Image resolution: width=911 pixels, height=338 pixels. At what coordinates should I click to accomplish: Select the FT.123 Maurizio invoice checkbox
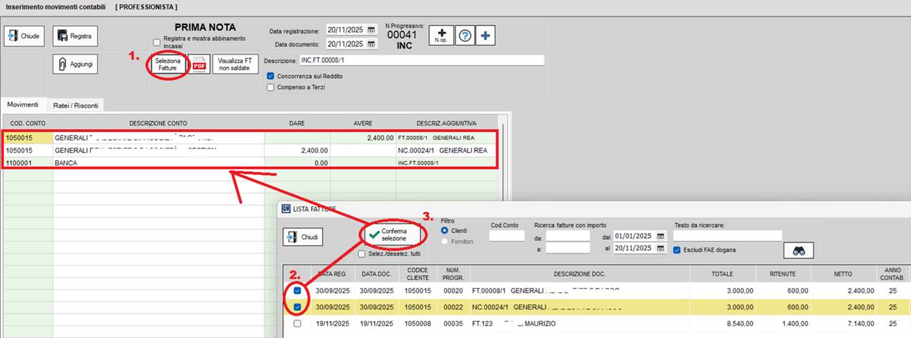(297, 324)
